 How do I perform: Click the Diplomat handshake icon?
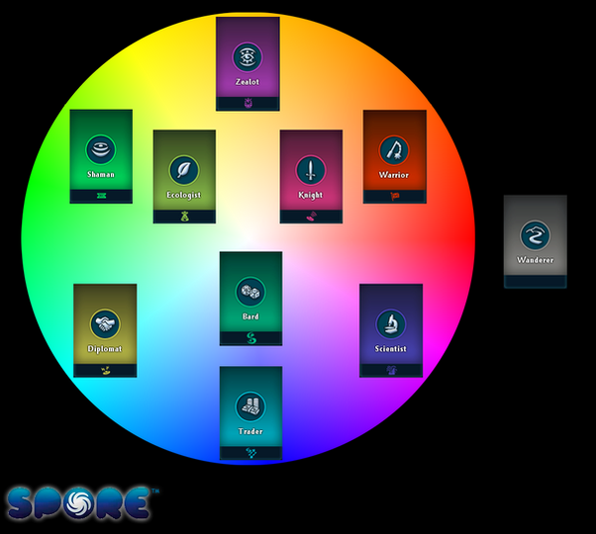tap(105, 323)
